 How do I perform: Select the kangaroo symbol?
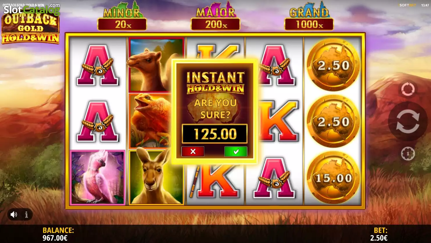(156, 177)
